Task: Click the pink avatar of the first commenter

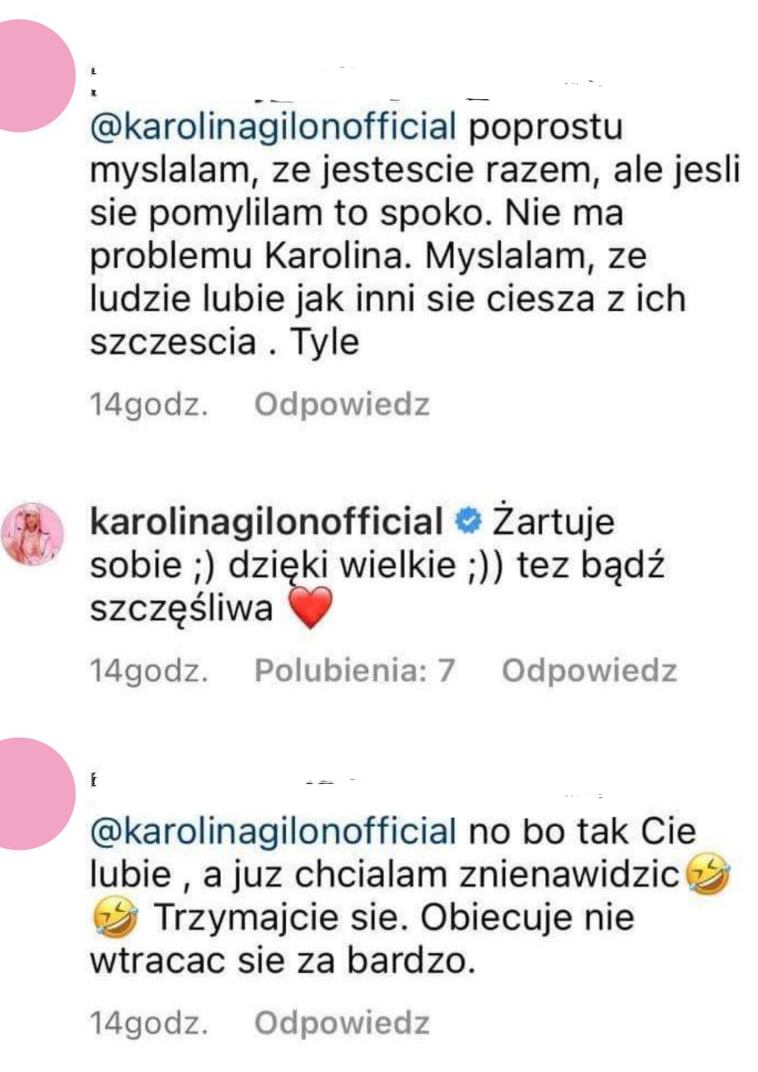Action: 30,76
